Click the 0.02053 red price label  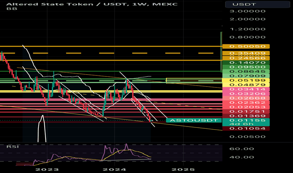(x=246, y=107)
